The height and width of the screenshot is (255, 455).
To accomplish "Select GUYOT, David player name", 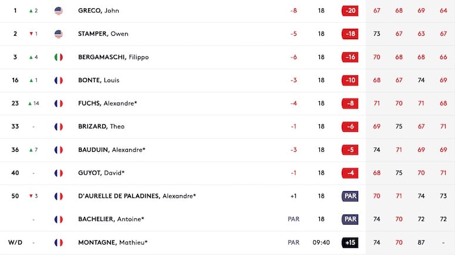I will click(x=101, y=173).
